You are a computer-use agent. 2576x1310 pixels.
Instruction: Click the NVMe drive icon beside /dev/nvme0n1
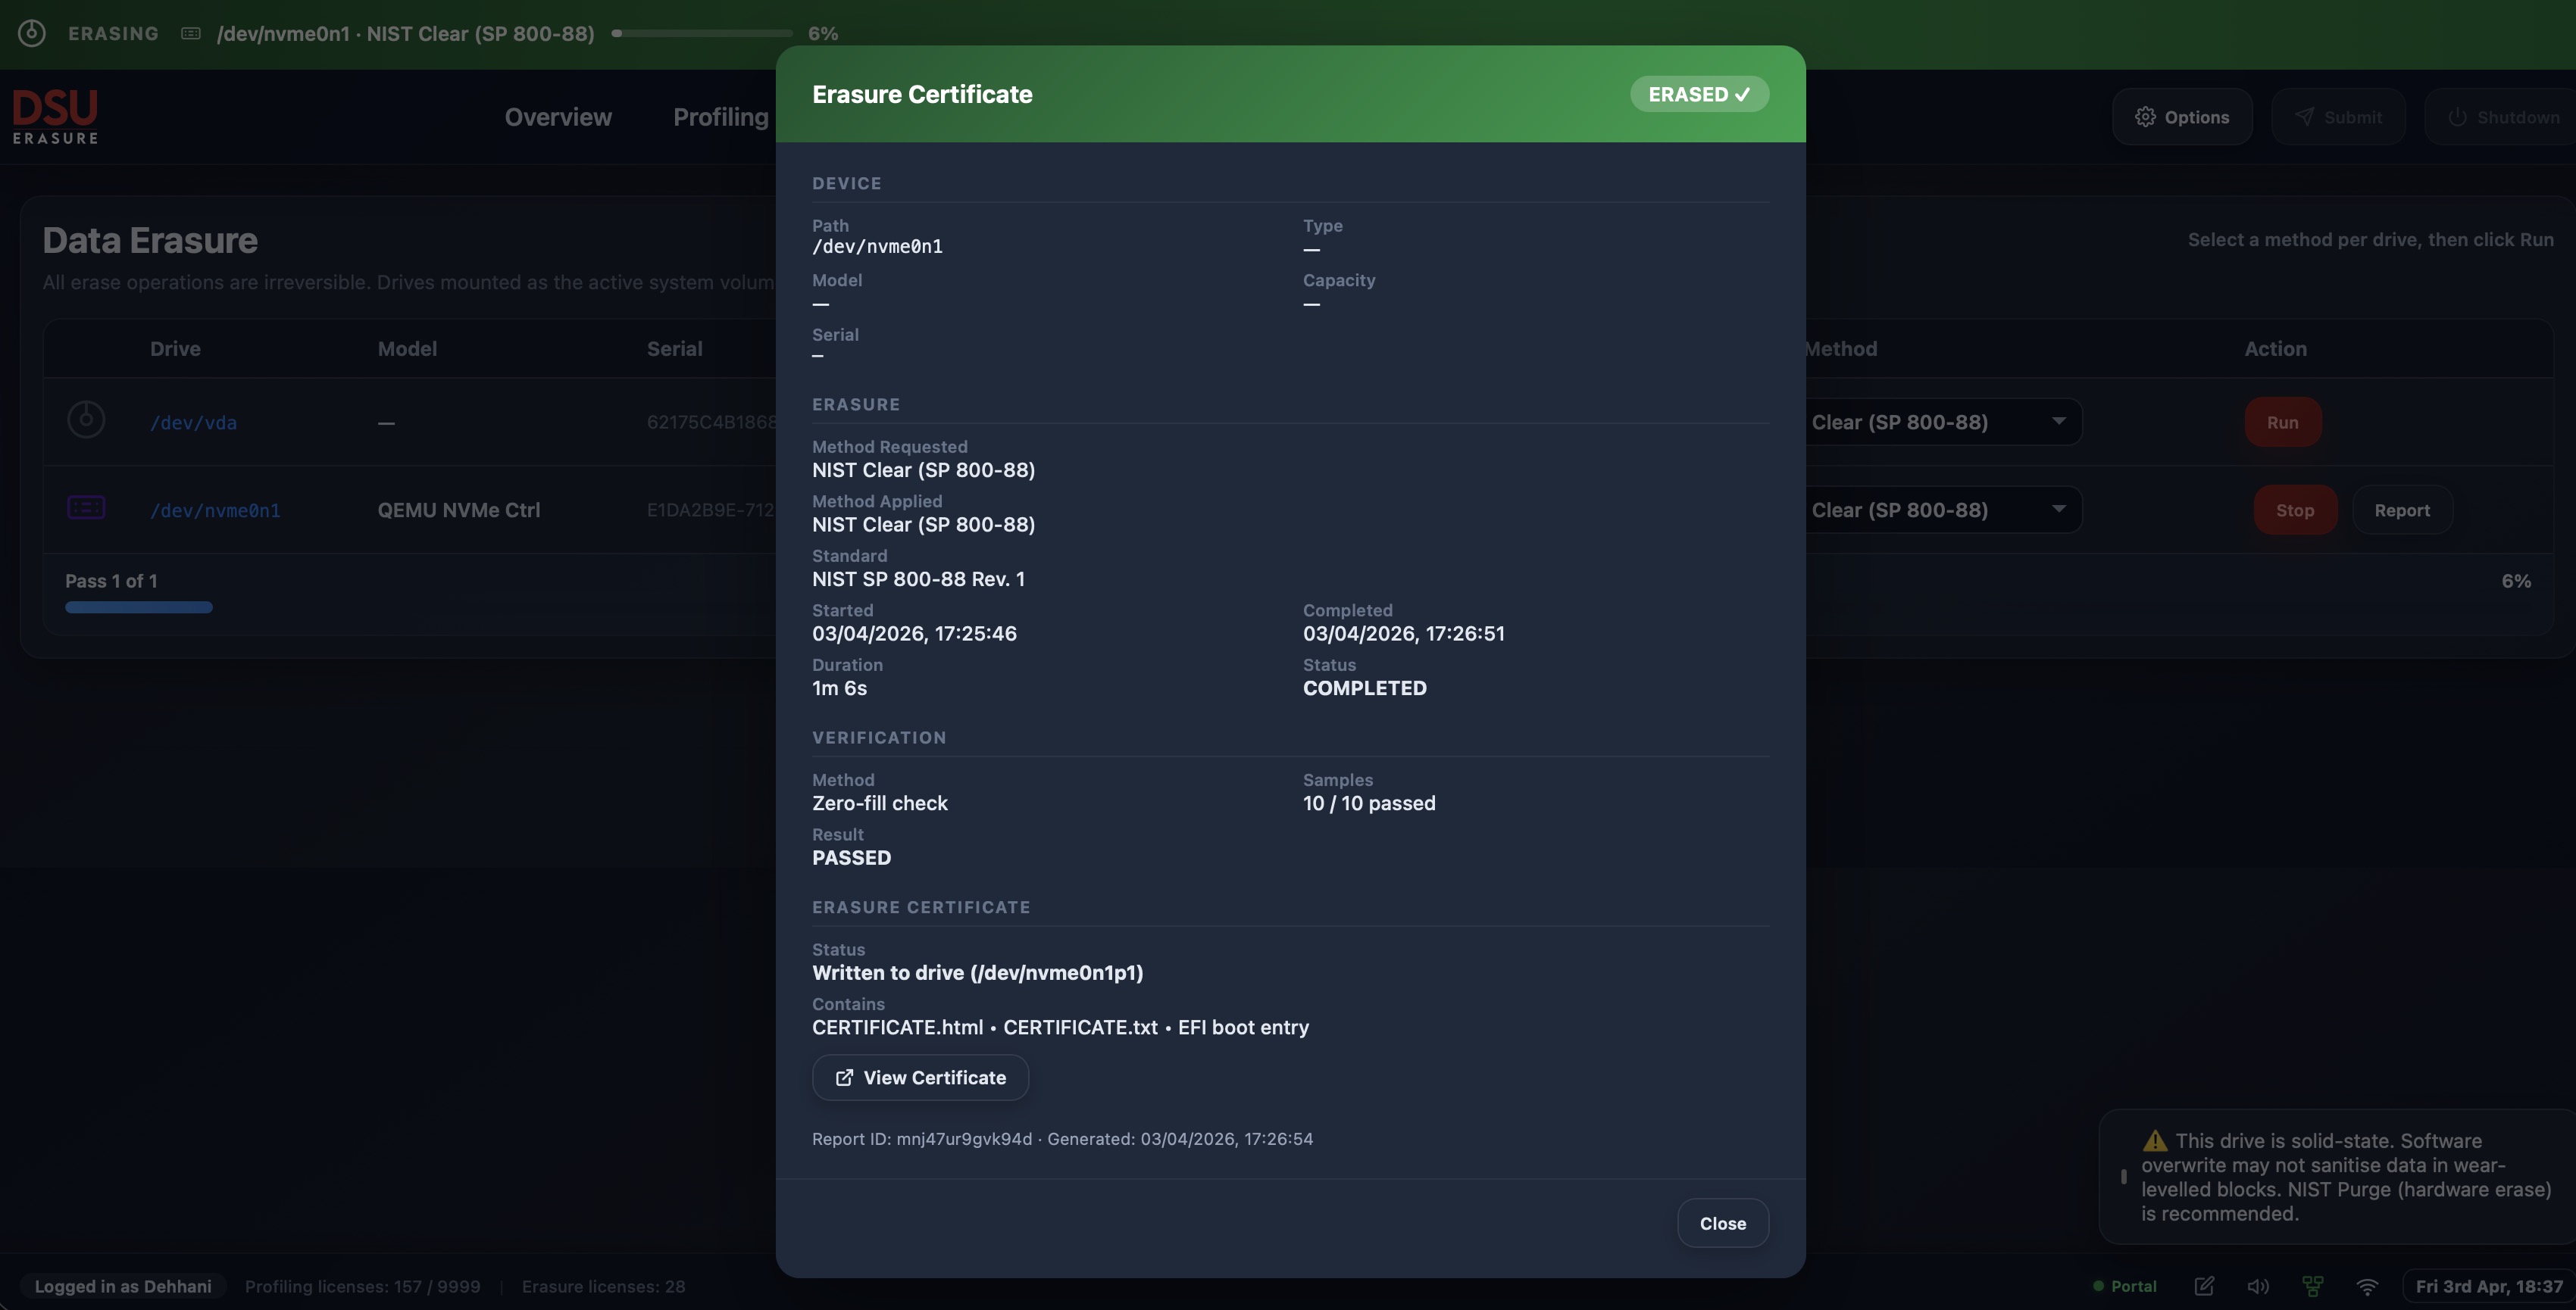pos(86,509)
